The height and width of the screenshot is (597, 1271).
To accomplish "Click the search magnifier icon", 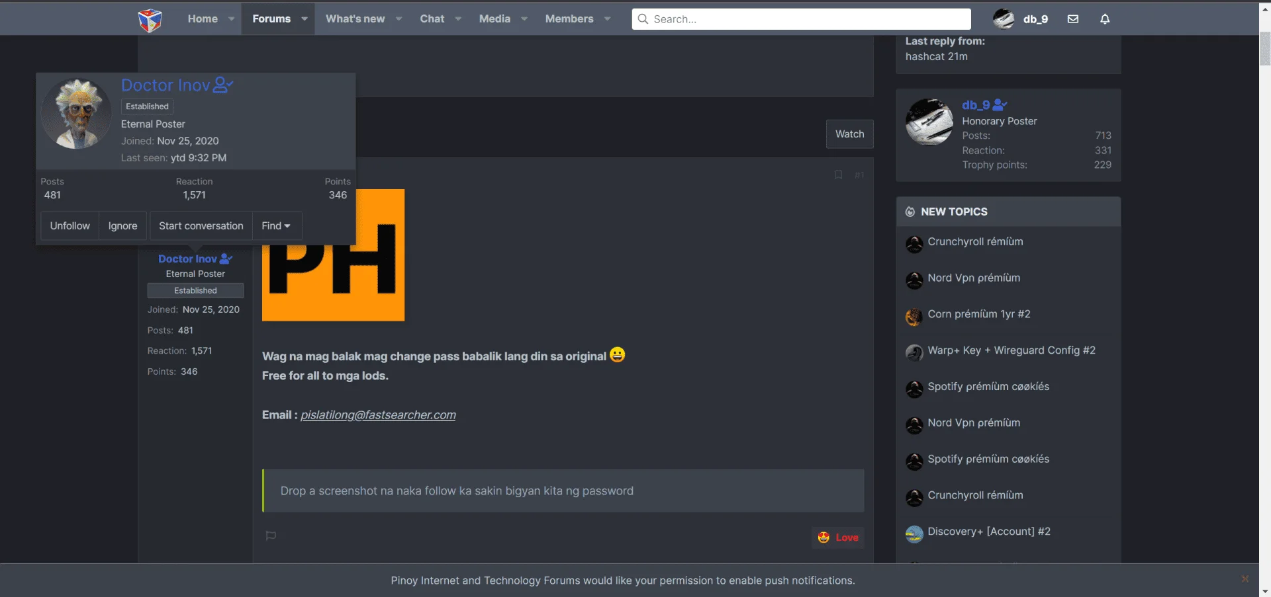I will [x=643, y=19].
